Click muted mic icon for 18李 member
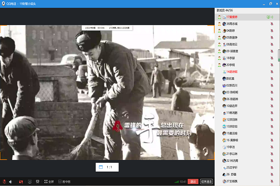Viewport: 280px width, 186px height. 272,58
